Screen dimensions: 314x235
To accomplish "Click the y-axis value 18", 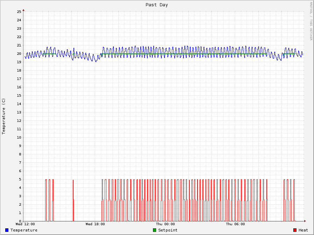I will pyautogui.click(x=19, y=70).
